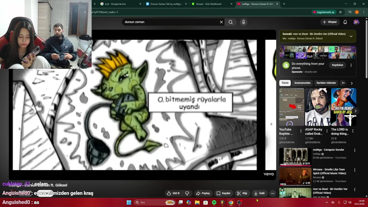368x207 pixels.
Task: Open options for The LORD is doing short
Action: coord(353,131)
